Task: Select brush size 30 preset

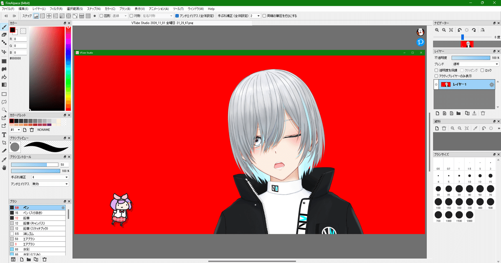Action: point(459,190)
